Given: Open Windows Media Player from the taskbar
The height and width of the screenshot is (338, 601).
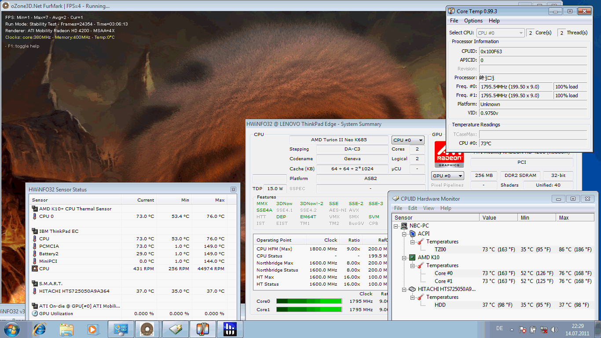Looking at the screenshot, I should point(93,329).
